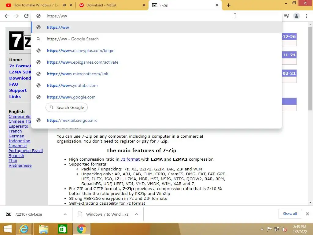Expand options for 7z2107-x64.exe download

click(65, 214)
